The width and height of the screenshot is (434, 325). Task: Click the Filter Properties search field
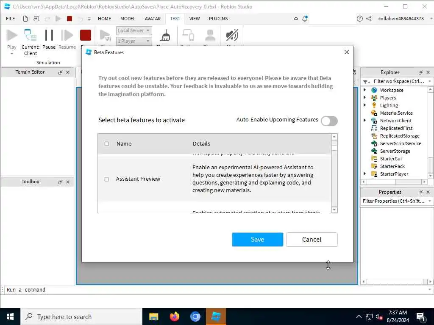tap(394, 201)
